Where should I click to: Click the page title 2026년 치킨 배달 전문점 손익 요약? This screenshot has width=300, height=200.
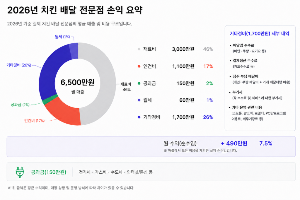(75, 10)
